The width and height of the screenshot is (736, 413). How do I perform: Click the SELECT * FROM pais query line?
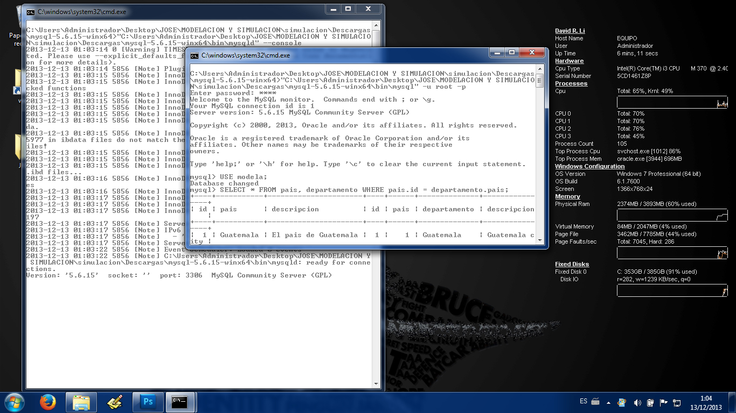coord(349,190)
